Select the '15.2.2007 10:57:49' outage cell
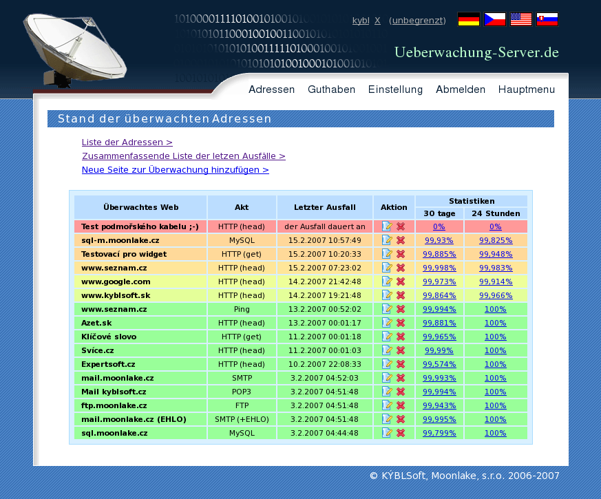 (x=325, y=240)
